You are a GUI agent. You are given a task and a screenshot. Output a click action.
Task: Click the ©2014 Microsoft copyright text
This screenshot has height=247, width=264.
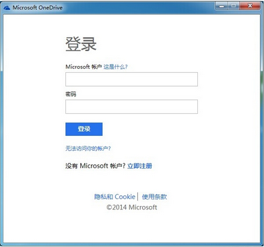click(132, 207)
